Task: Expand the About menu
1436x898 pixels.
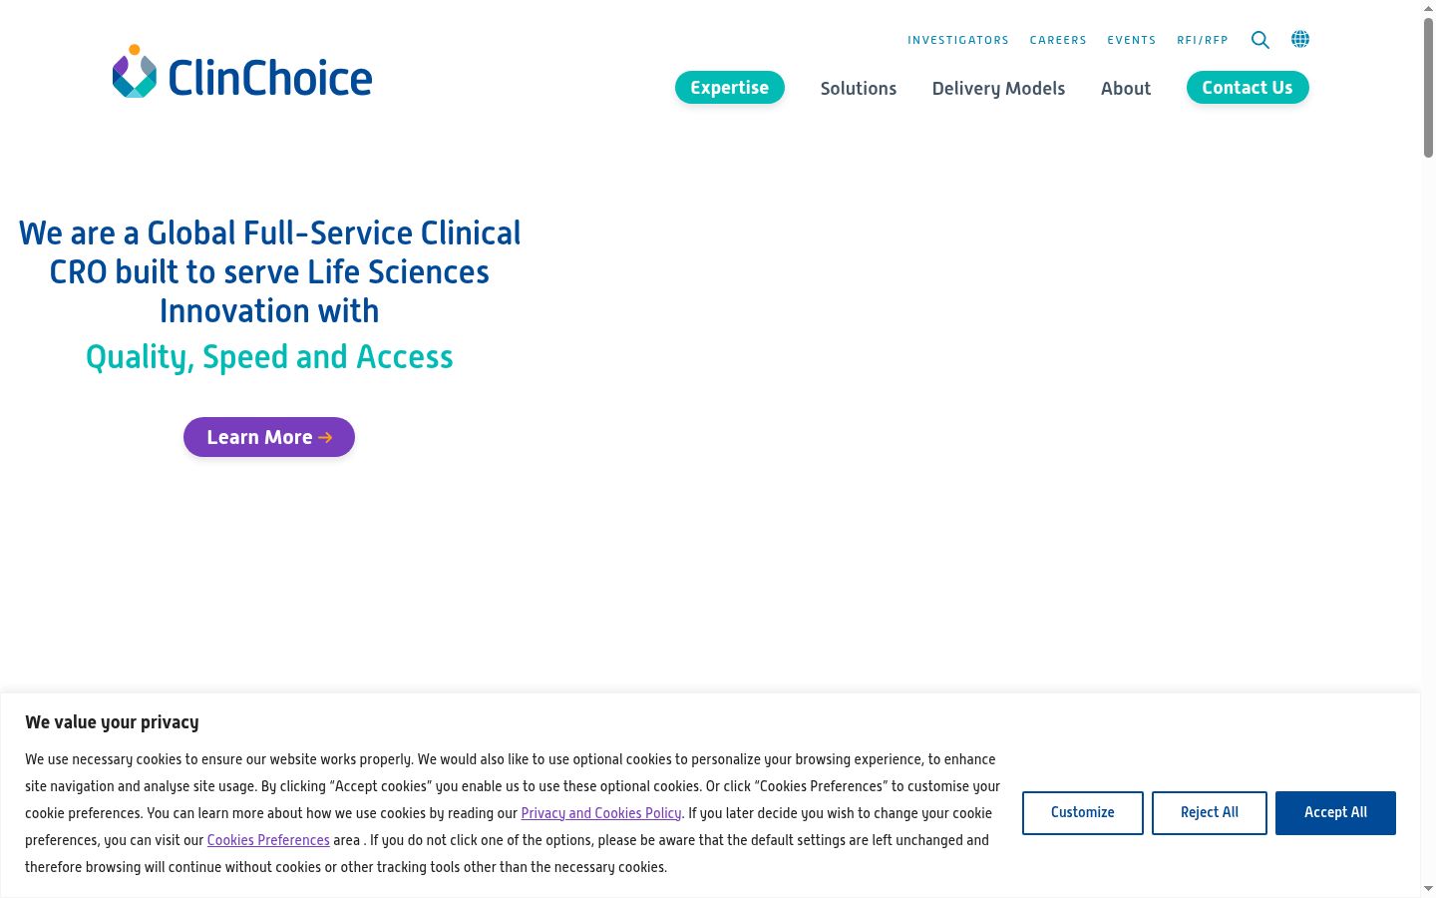Action: point(1126,88)
